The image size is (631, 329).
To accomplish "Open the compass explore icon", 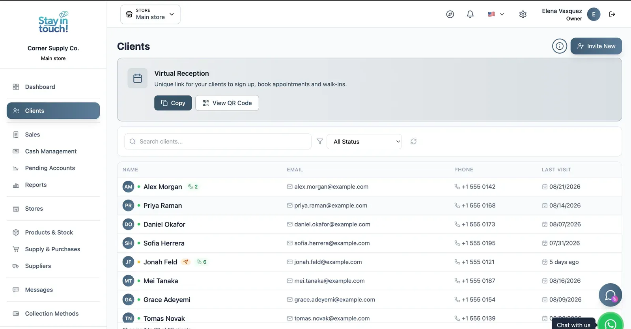I will tap(450, 14).
